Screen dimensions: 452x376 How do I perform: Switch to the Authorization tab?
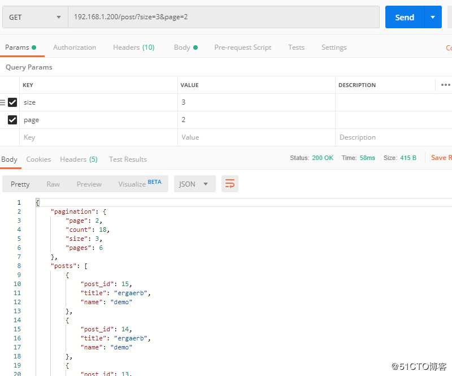(x=75, y=47)
